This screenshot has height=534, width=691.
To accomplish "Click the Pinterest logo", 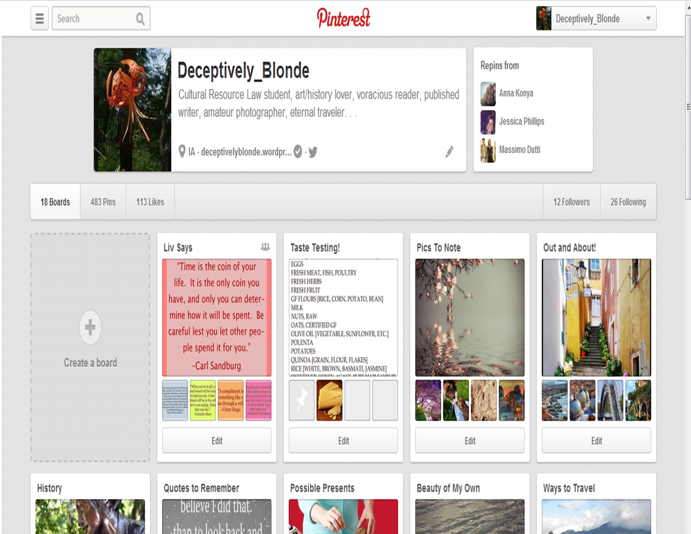I will (343, 18).
